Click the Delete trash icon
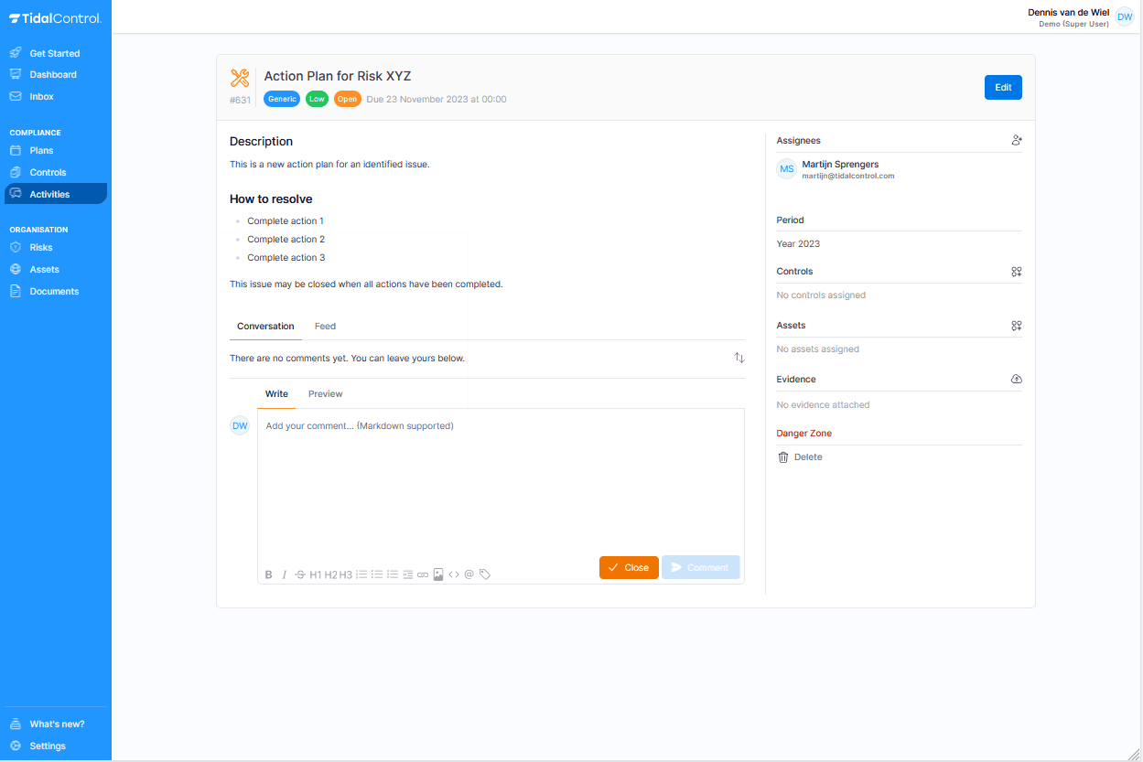The height and width of the screenshot is (762, 1143). [783, 456]
